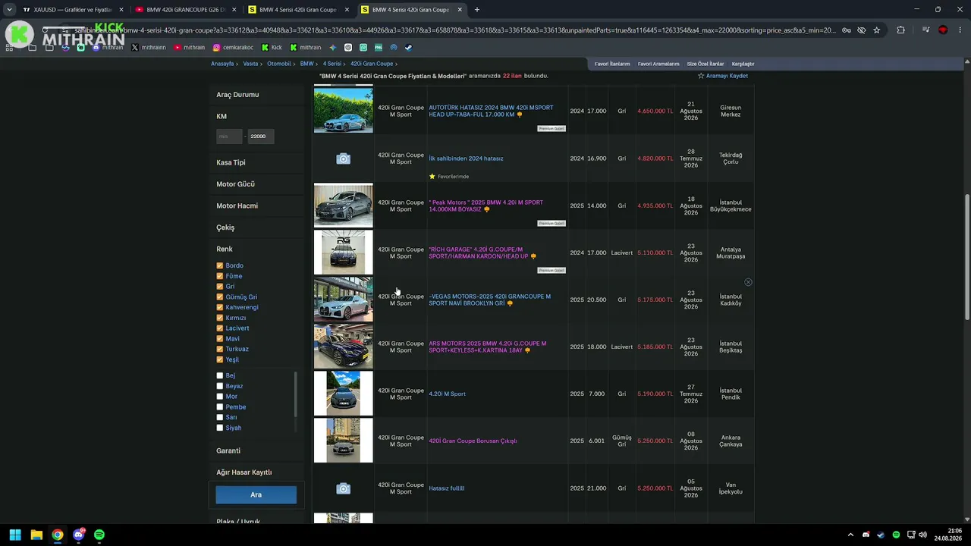This screenshot has height=546, width=971.
Task: Open the PNG bookmark icon
Action: (379, 47)
